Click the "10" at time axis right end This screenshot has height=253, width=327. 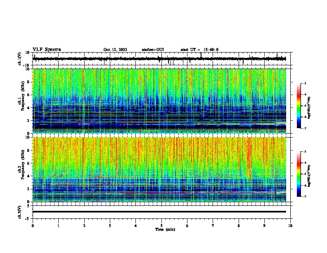click(290, 226)
